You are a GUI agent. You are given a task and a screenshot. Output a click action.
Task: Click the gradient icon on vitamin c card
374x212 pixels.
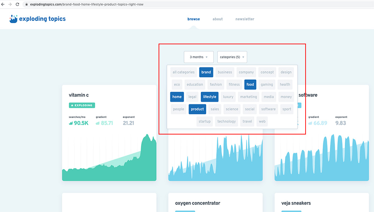(98, 123)
